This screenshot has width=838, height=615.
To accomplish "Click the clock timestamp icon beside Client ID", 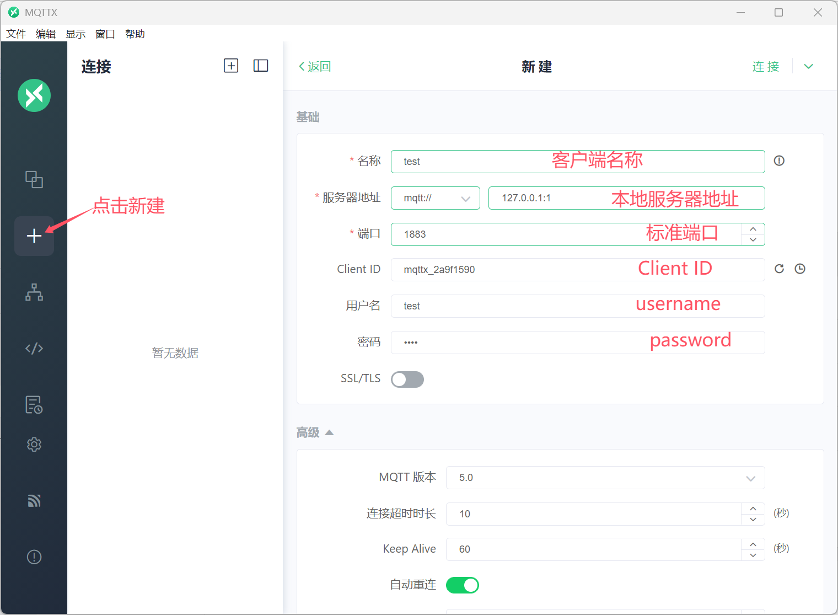I will 800,269.
